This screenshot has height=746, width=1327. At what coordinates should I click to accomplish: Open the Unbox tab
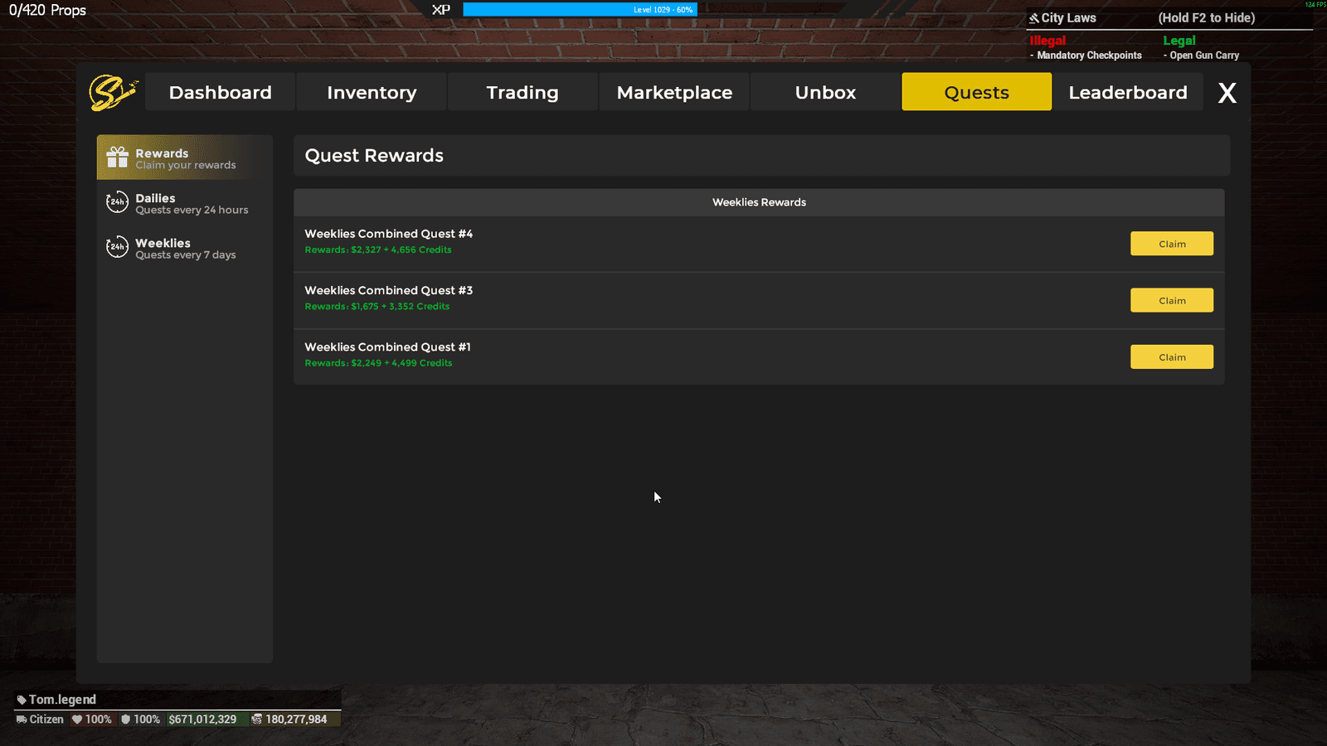click(825, 92)
